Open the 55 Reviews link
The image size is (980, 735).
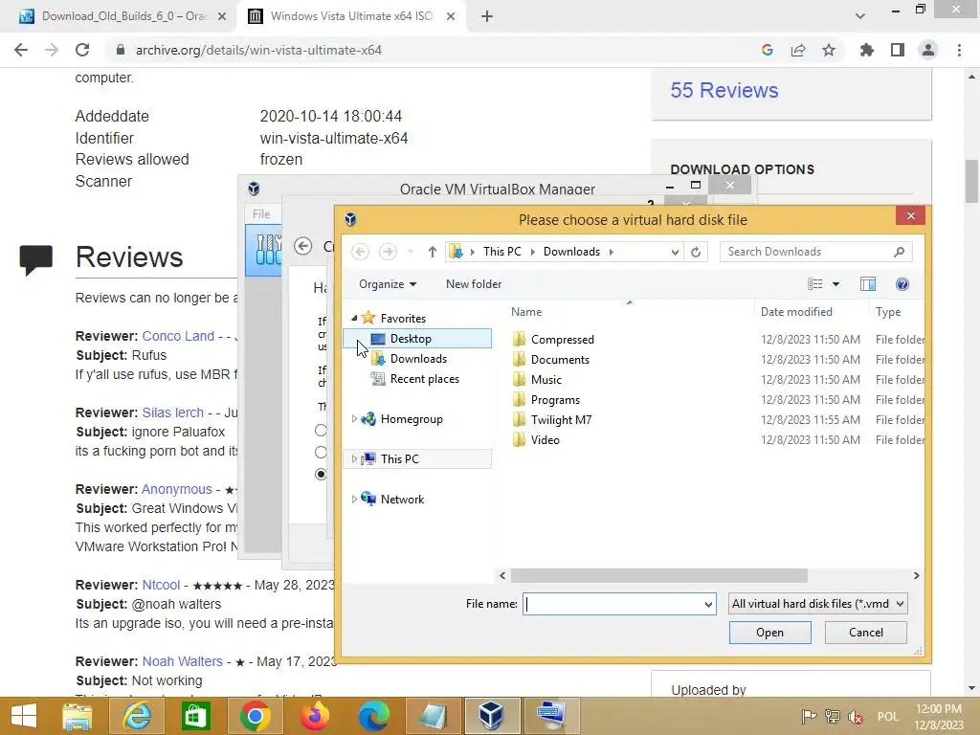click(724, 91)
